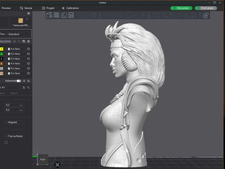Open the Flow Standard dropdown
Screen dimensions: 225x169
pyautogui.click(x=18, y=34)
